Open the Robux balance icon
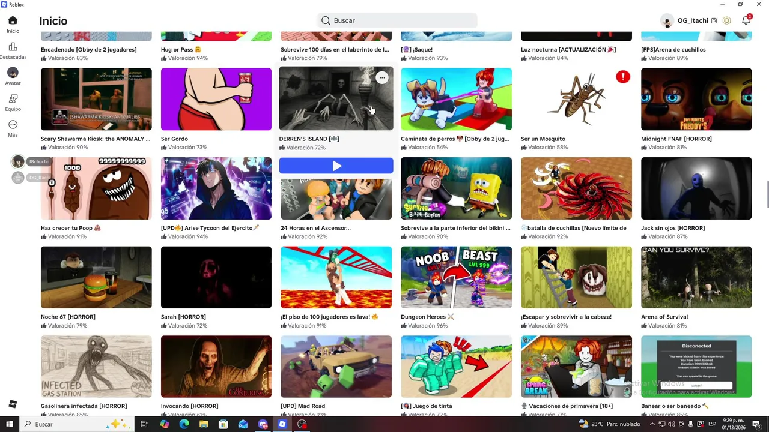Screen dimensions: 769x432 coord(727,20)
